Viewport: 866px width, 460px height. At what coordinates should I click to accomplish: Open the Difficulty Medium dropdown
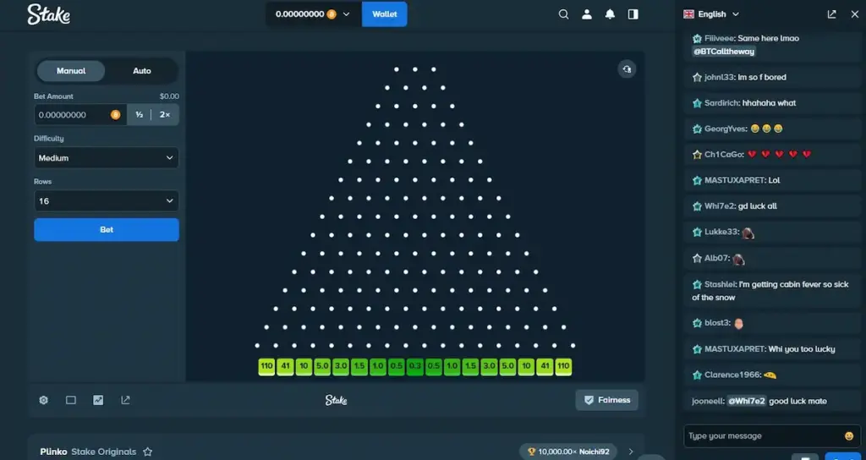(x=106, y=158)
